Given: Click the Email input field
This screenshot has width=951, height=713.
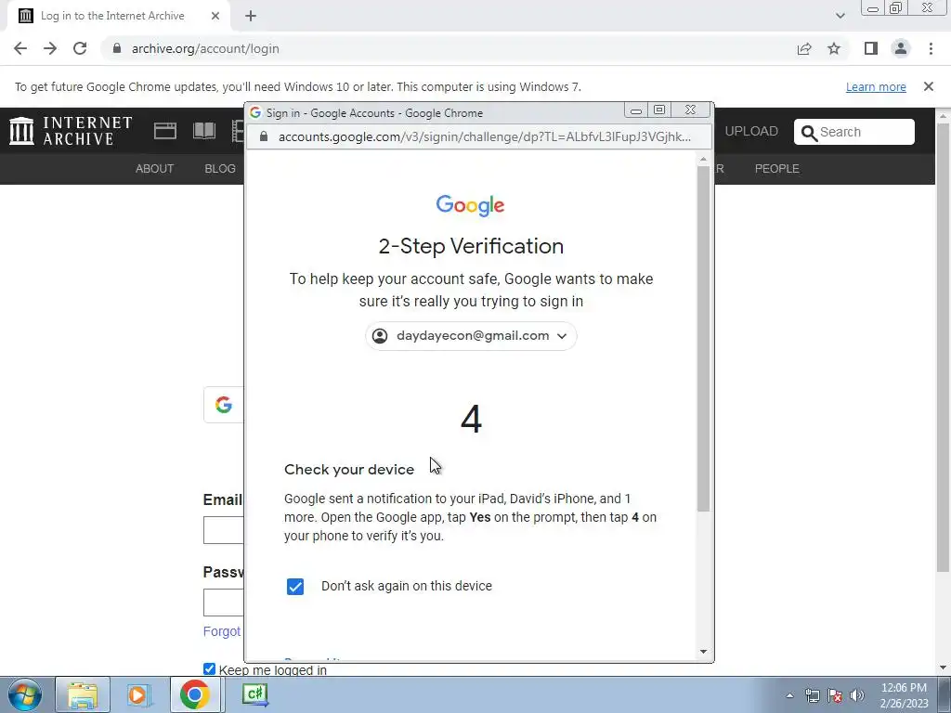Looking at the screenshot, I should click(224, 530).
